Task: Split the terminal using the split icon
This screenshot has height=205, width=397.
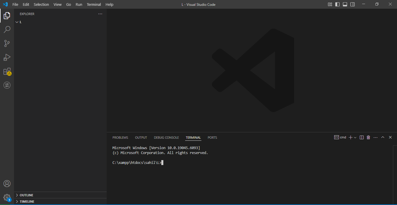Action: 361,137
